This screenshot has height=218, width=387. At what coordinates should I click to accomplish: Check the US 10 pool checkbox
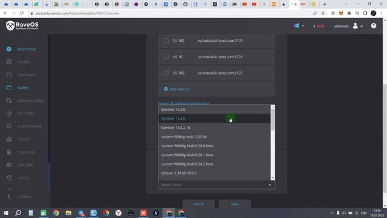pos(166,56)
